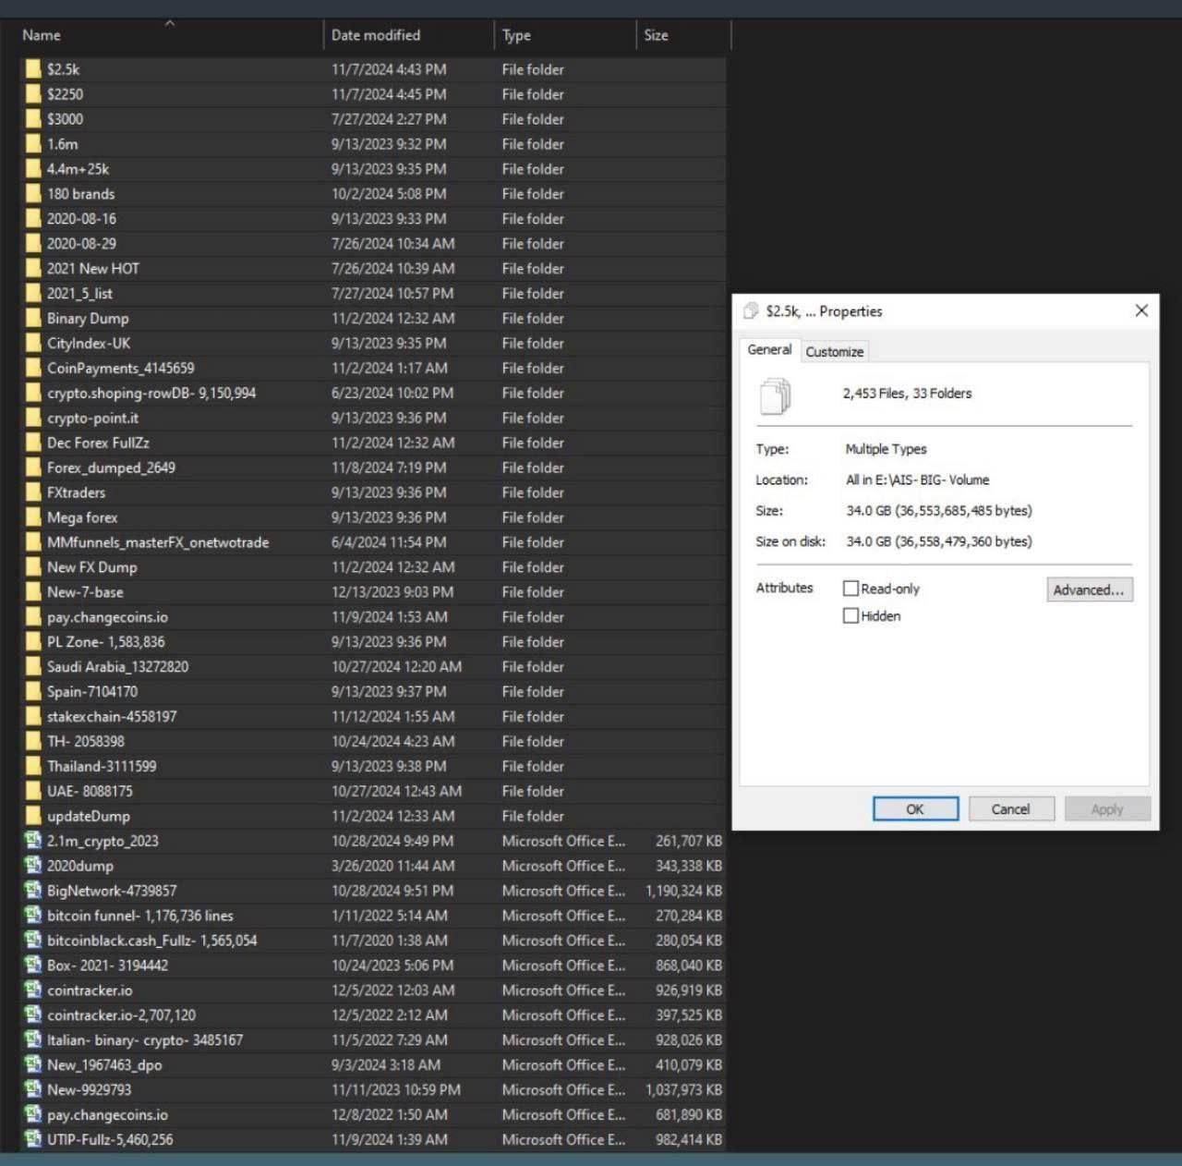Click the Mega forex folder icon

click(x=33, y=517)
